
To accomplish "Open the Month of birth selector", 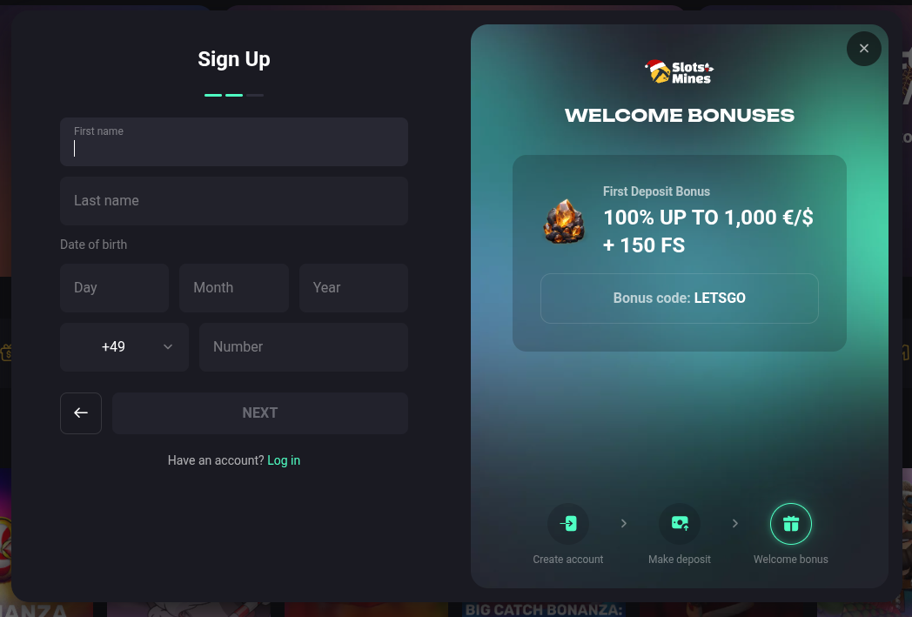I will pyautogui.click(x=234, y=288).
